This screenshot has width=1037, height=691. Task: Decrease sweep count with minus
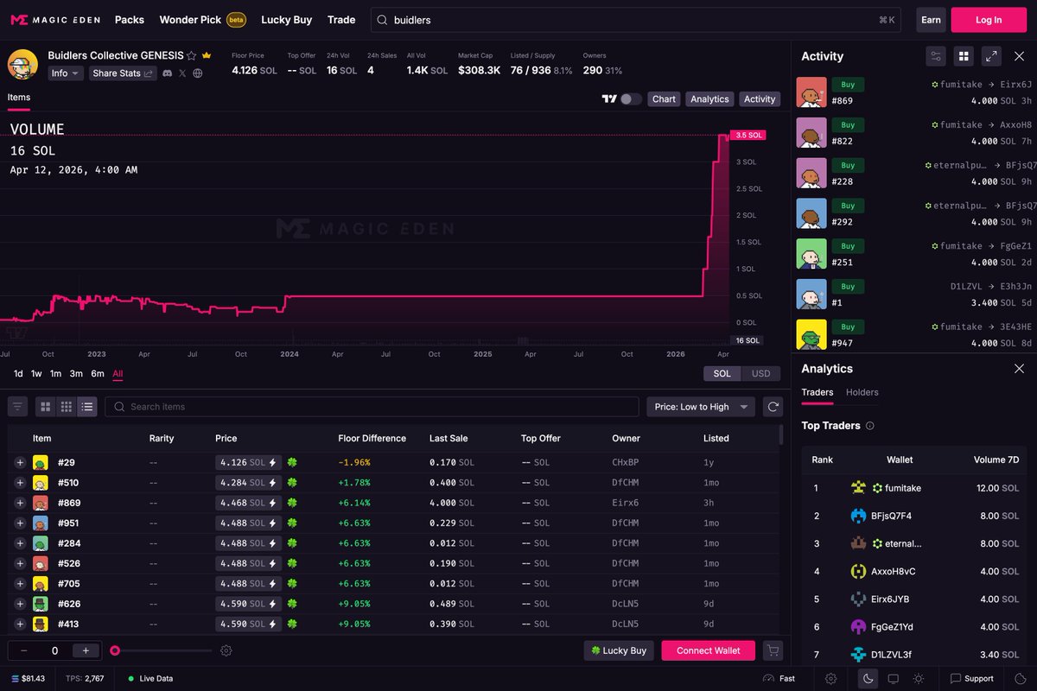24,650
